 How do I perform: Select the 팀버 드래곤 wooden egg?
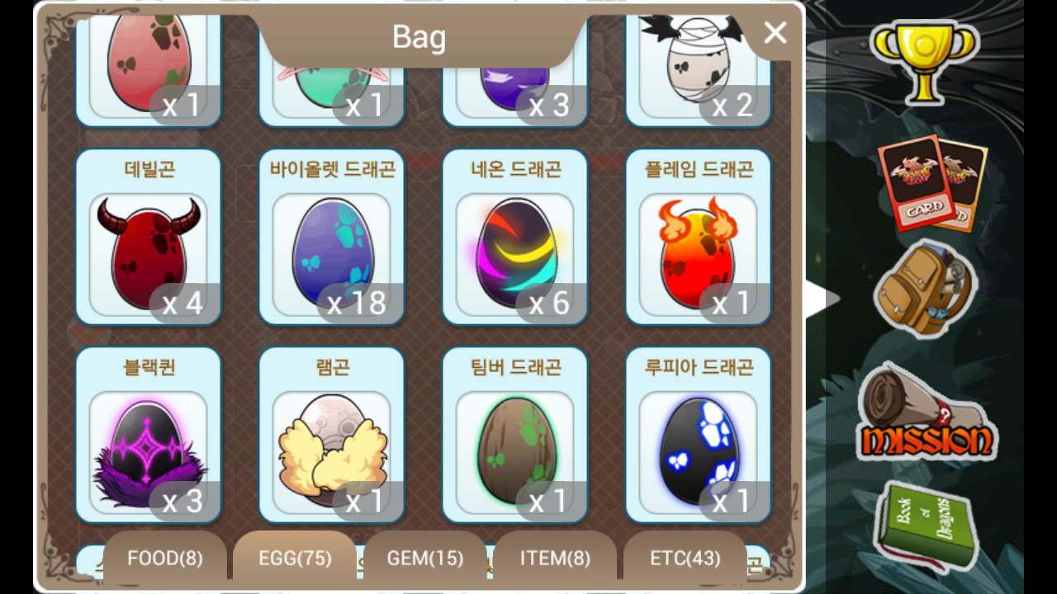pyautogui.click(x=515, y=435)
